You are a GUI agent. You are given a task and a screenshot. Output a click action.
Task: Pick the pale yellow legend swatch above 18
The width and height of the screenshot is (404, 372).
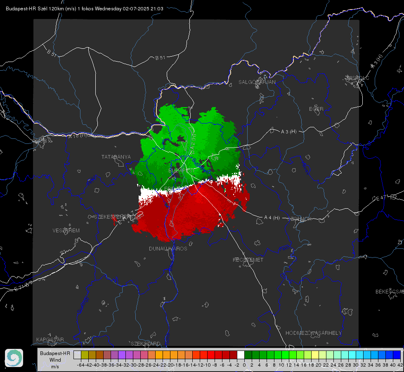(x=315, y=355)
